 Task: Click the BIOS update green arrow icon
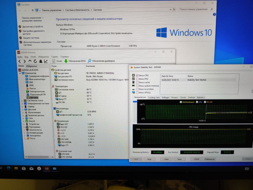(x=65, y=61)
